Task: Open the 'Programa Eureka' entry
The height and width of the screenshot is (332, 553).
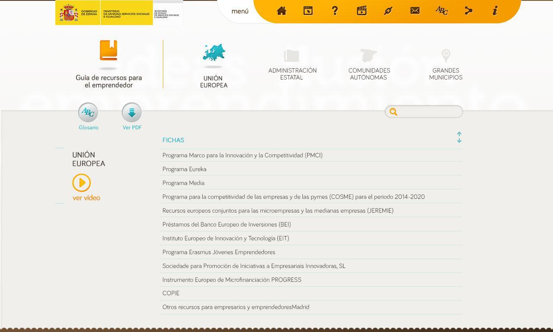Action: (184, 169)
